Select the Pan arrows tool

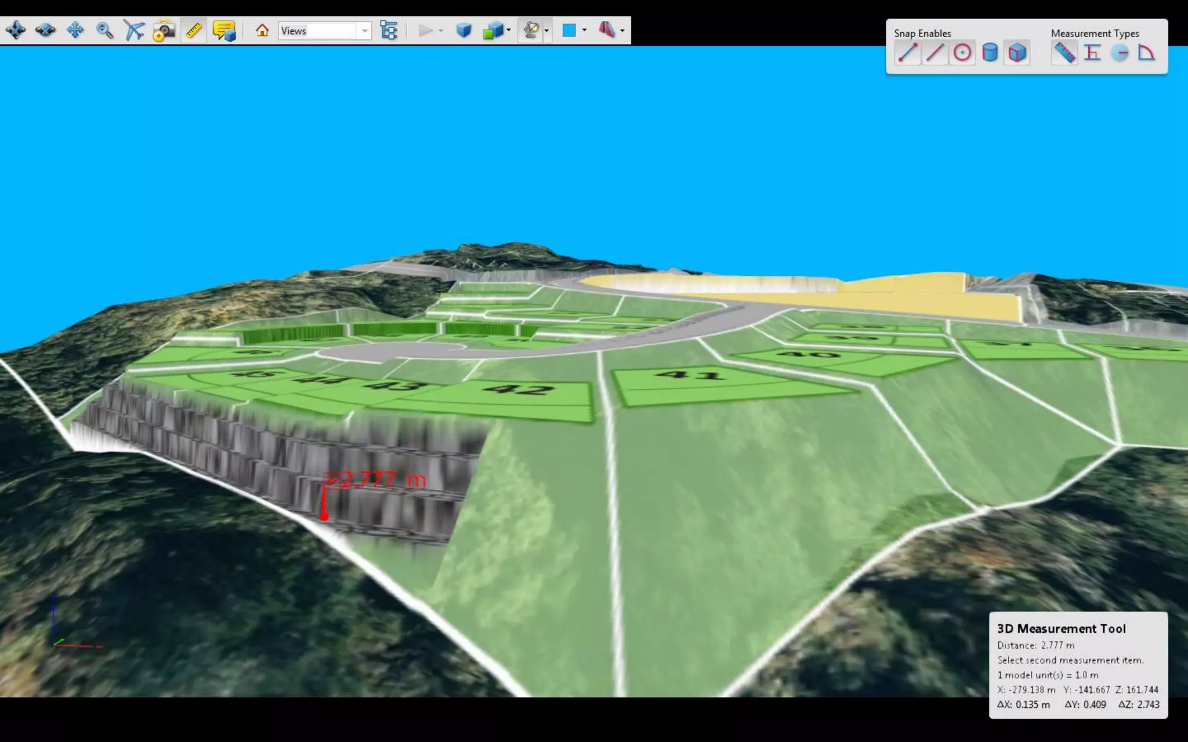click(75, 30)
